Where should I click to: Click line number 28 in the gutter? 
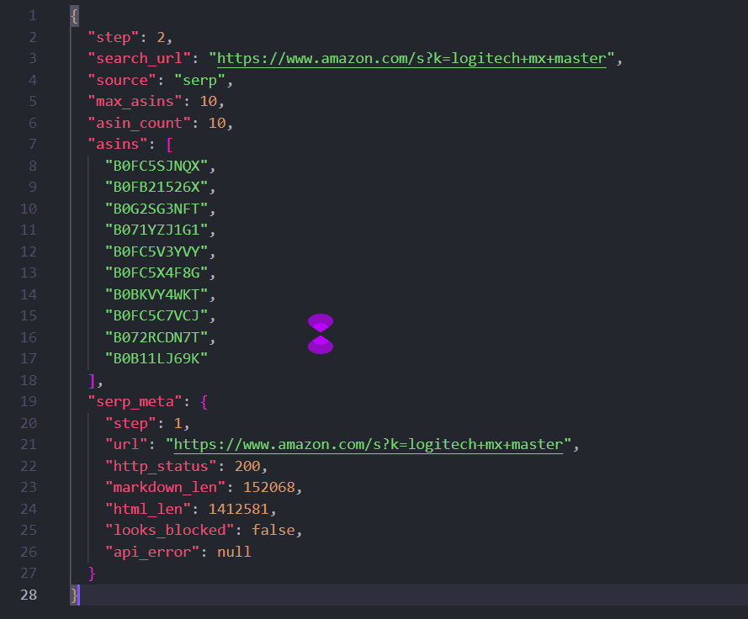click(x=28, y=595)
